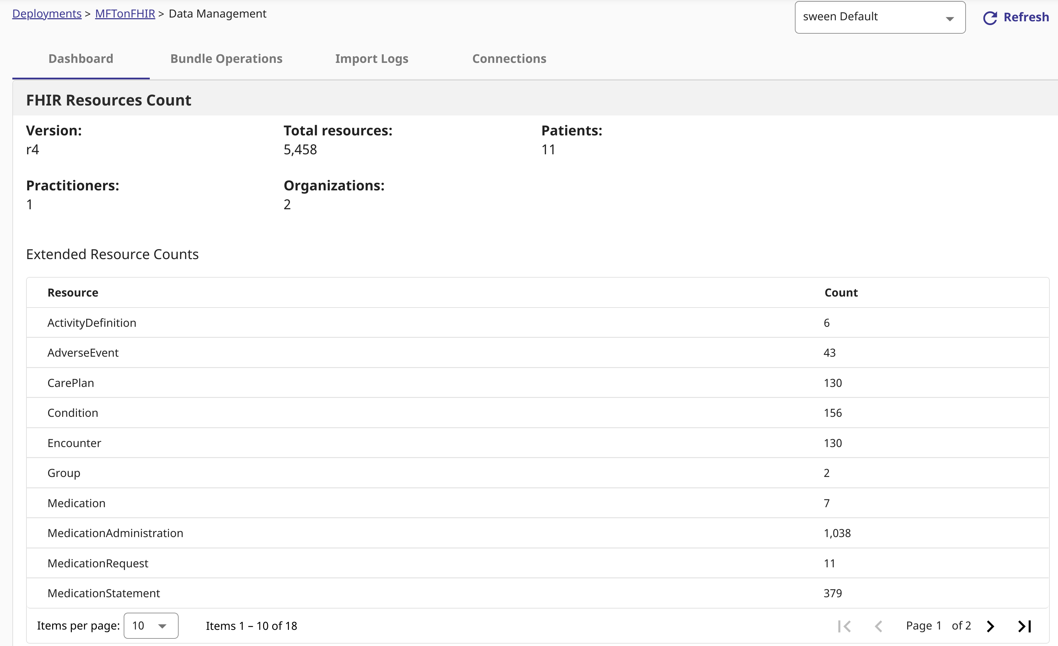The width and height of the screenshot is (1058, 646).
Task: Click the Refresh button label
Action: click(x=1026, y=17)
